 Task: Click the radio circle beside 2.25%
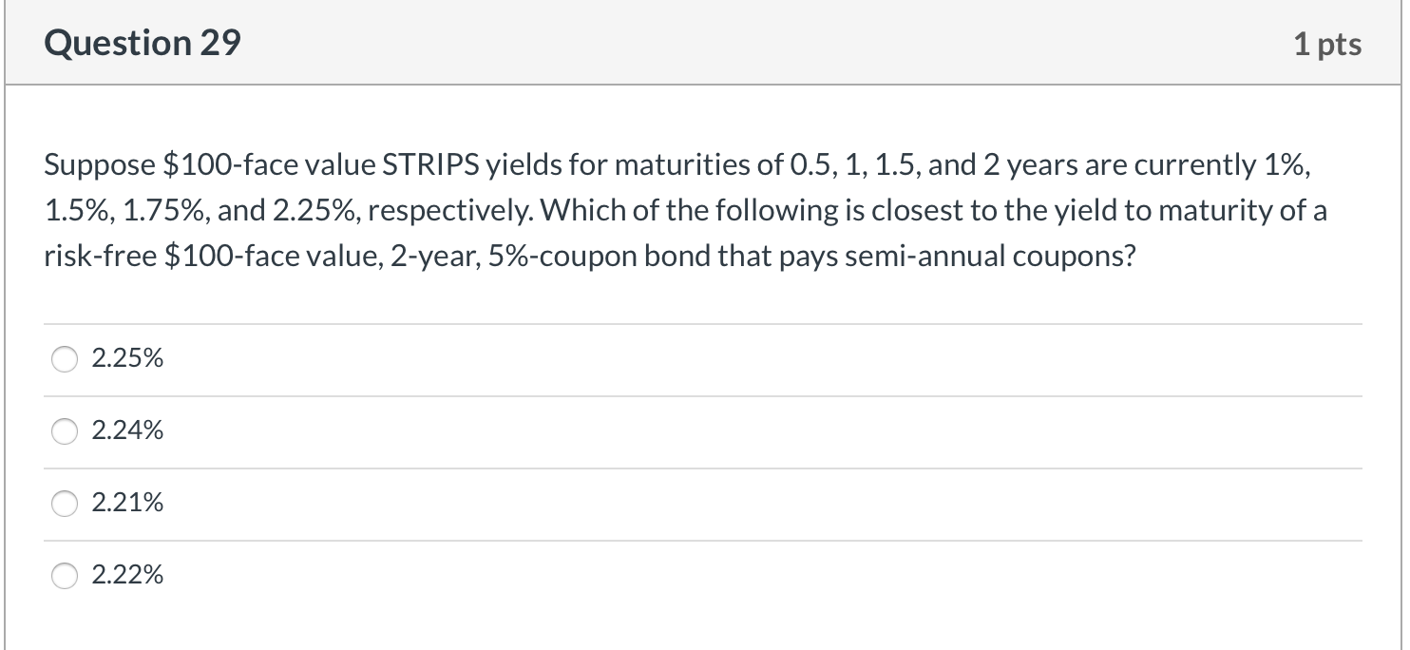(x=64, y=359)
